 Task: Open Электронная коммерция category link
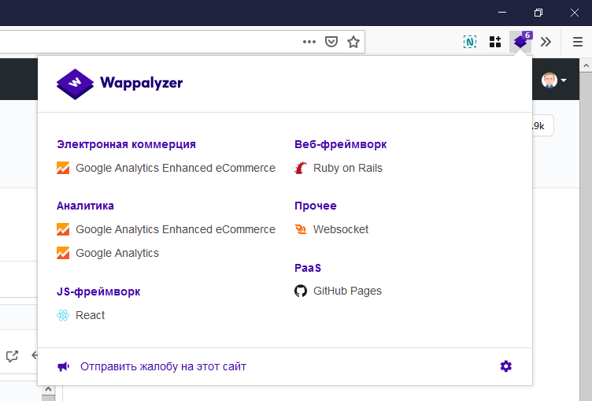[x=126, y=144]
